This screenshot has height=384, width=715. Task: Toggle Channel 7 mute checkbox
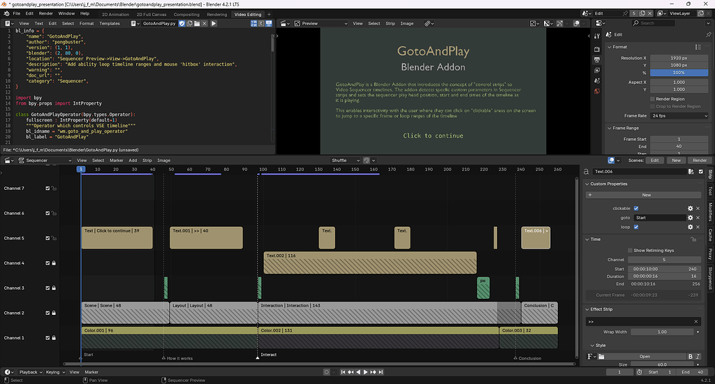[x=47, y=189]
